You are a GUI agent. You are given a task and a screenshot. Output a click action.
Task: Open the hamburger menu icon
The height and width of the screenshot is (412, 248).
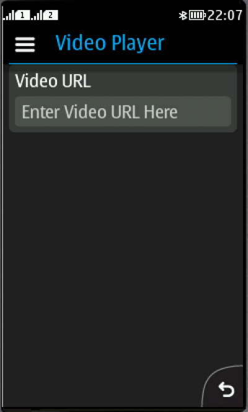pos(25,44)
